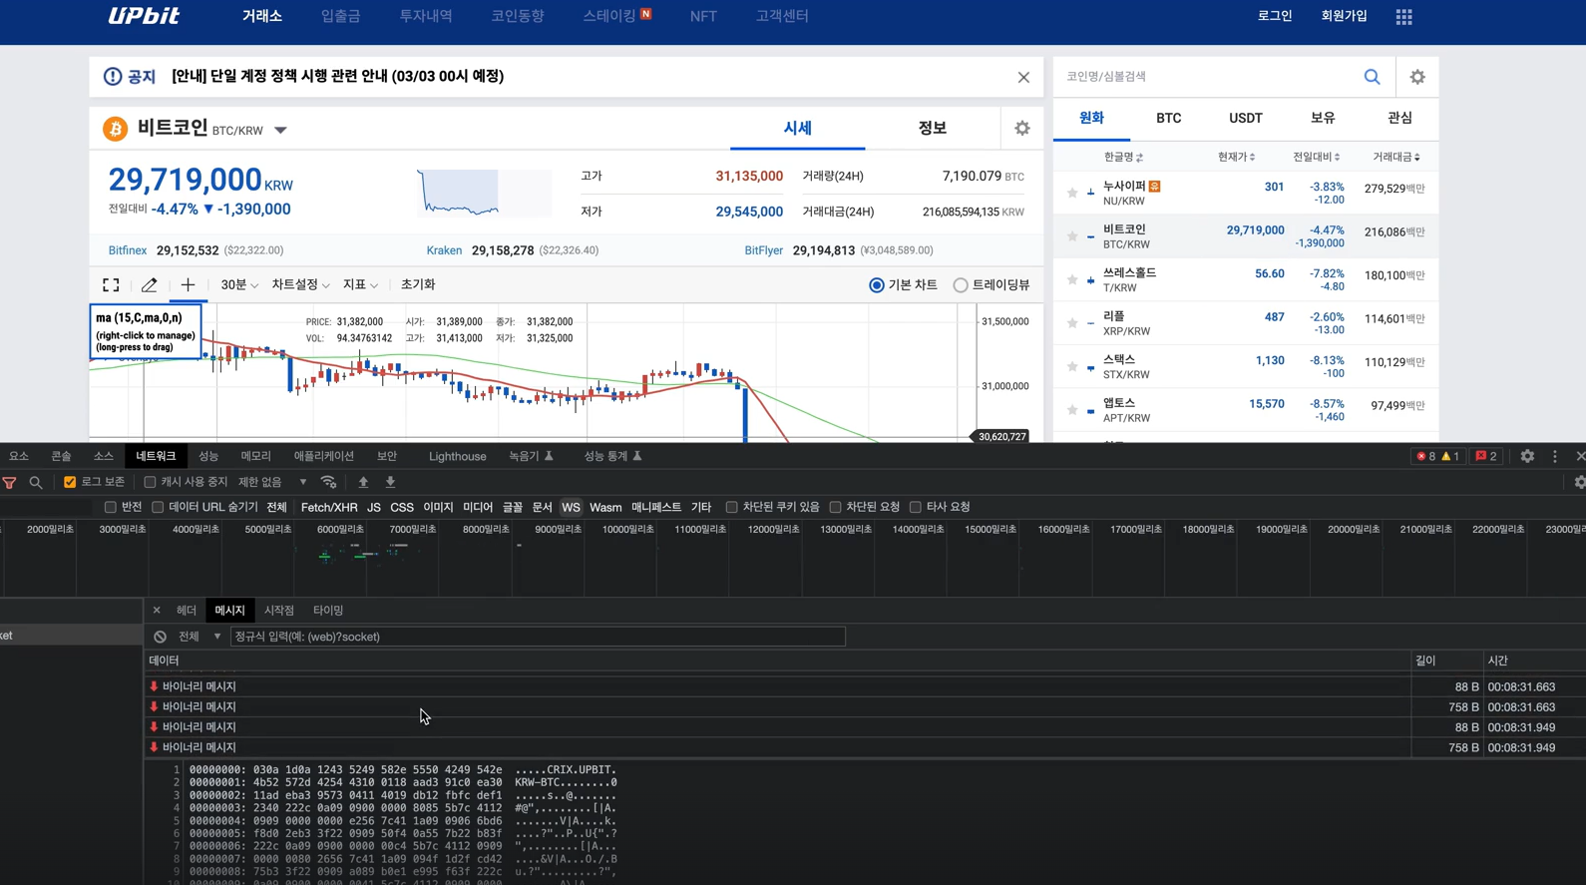The width and height of the screenshot is (1586, 885).
Task: Click the 6000밀리초 timeline overview marker
Action: click(340, 529)
